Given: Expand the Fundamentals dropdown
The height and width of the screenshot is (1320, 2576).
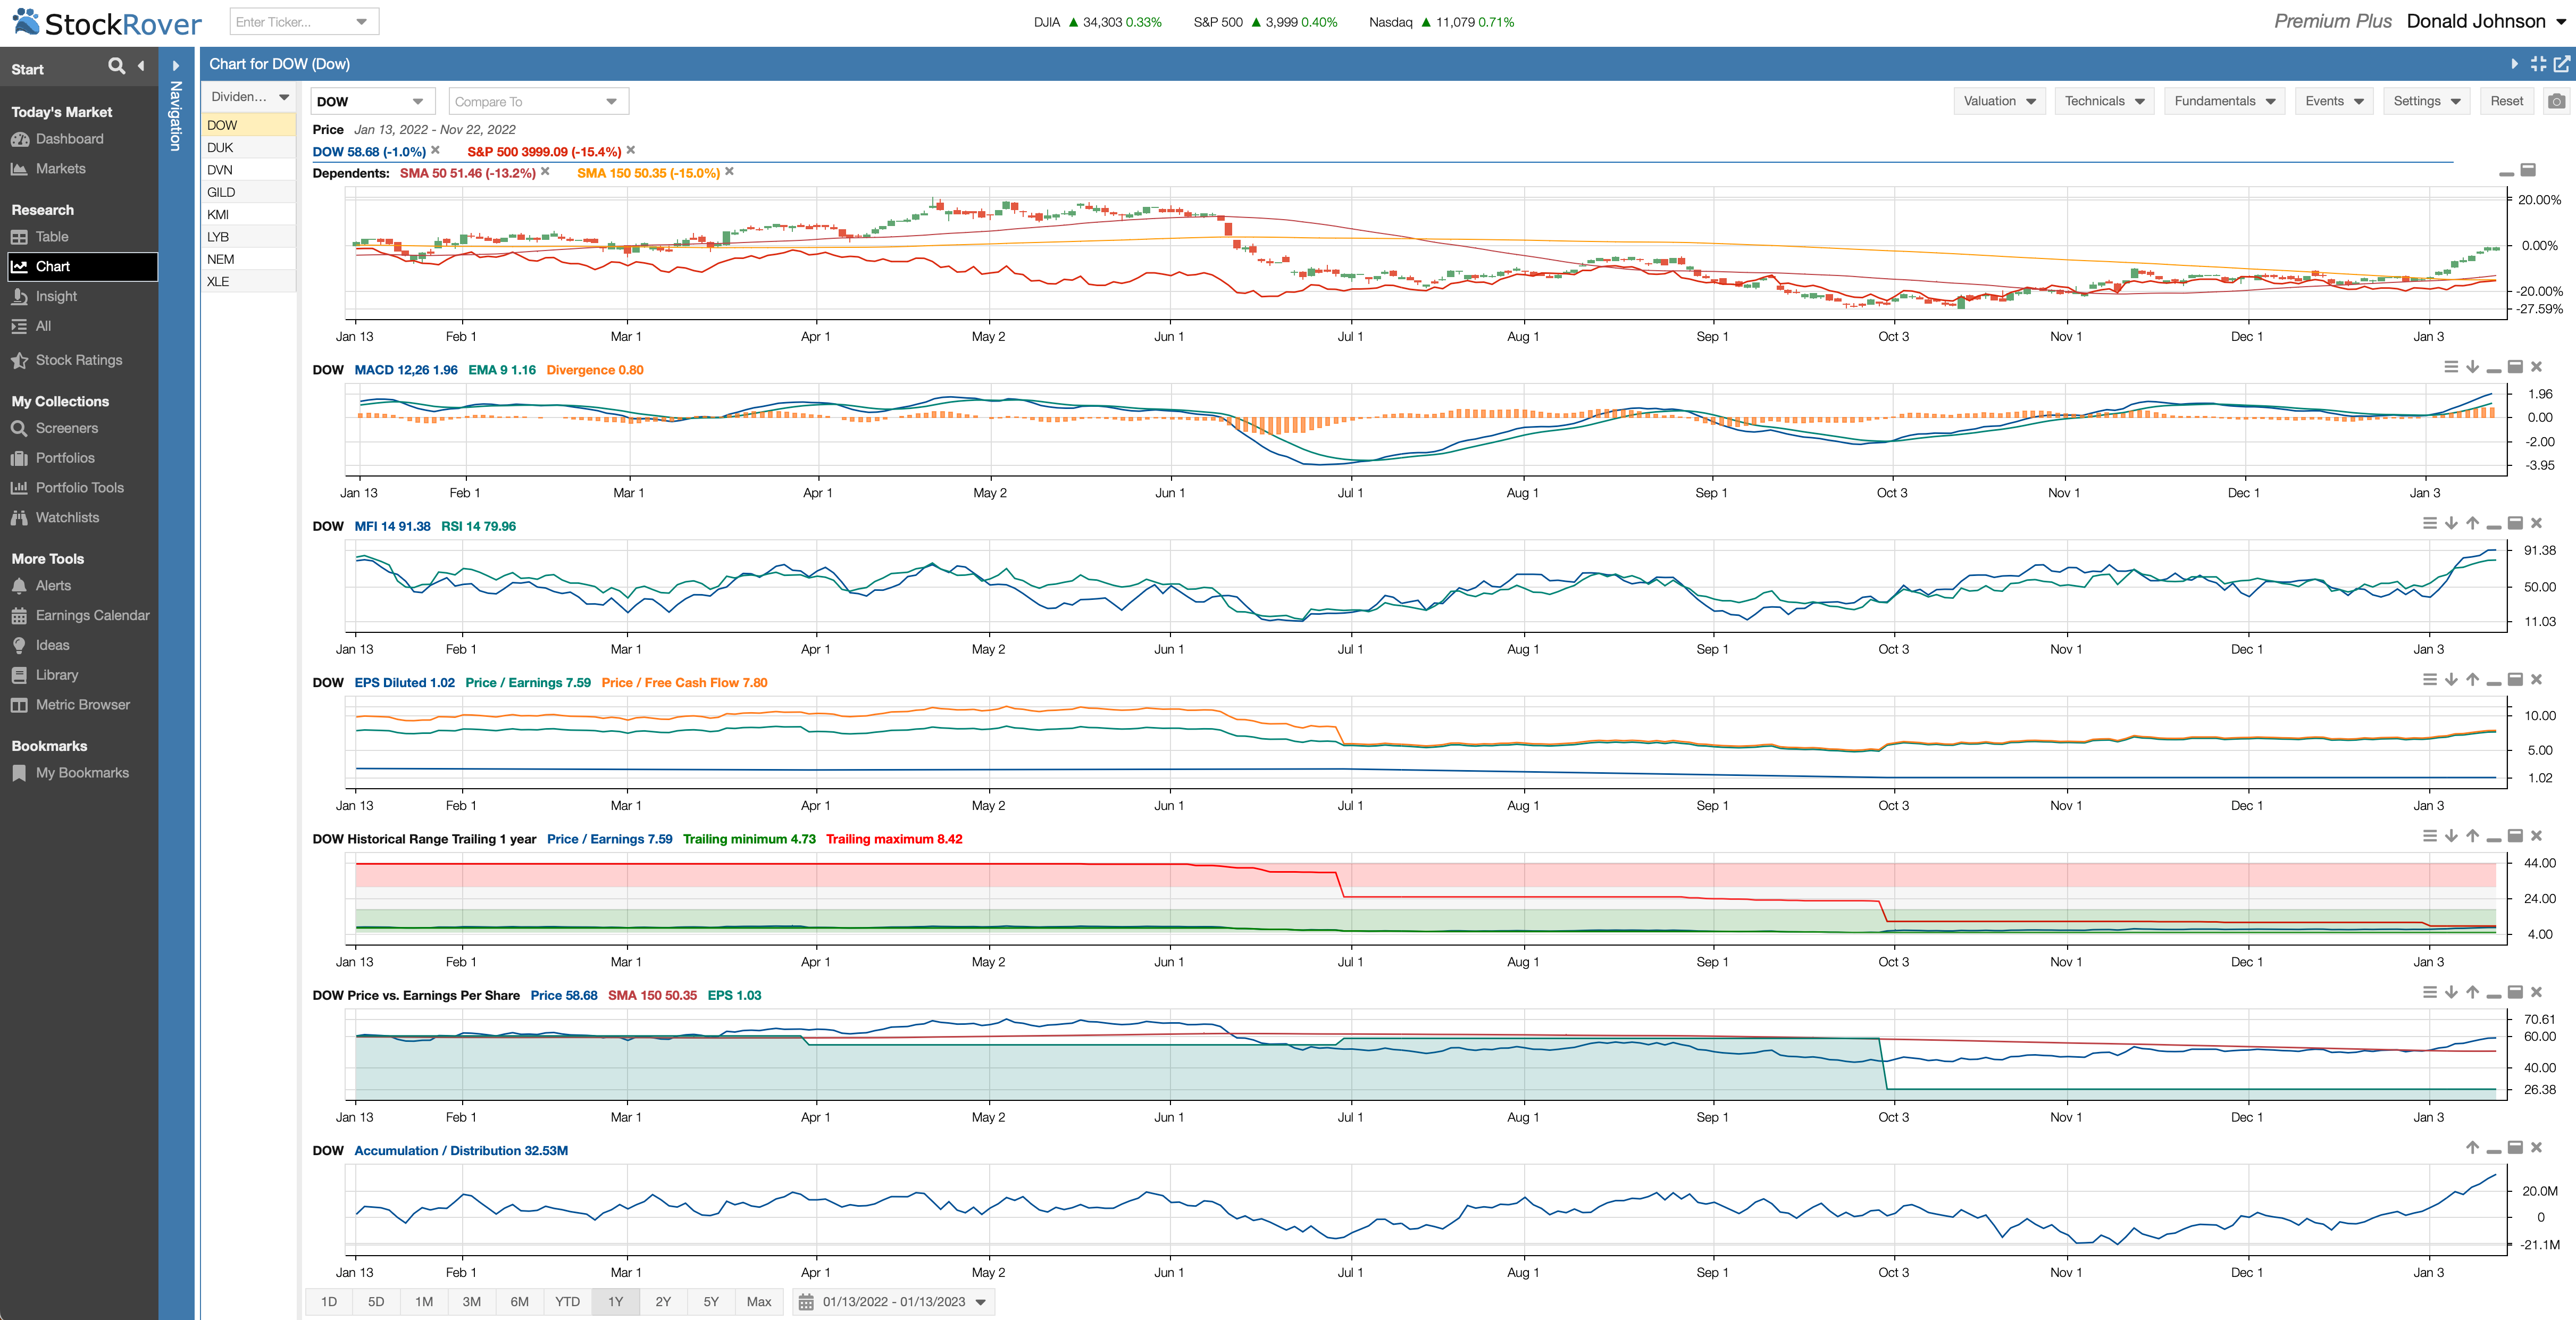Looking at the screenshot, I should pos(2224,101).
